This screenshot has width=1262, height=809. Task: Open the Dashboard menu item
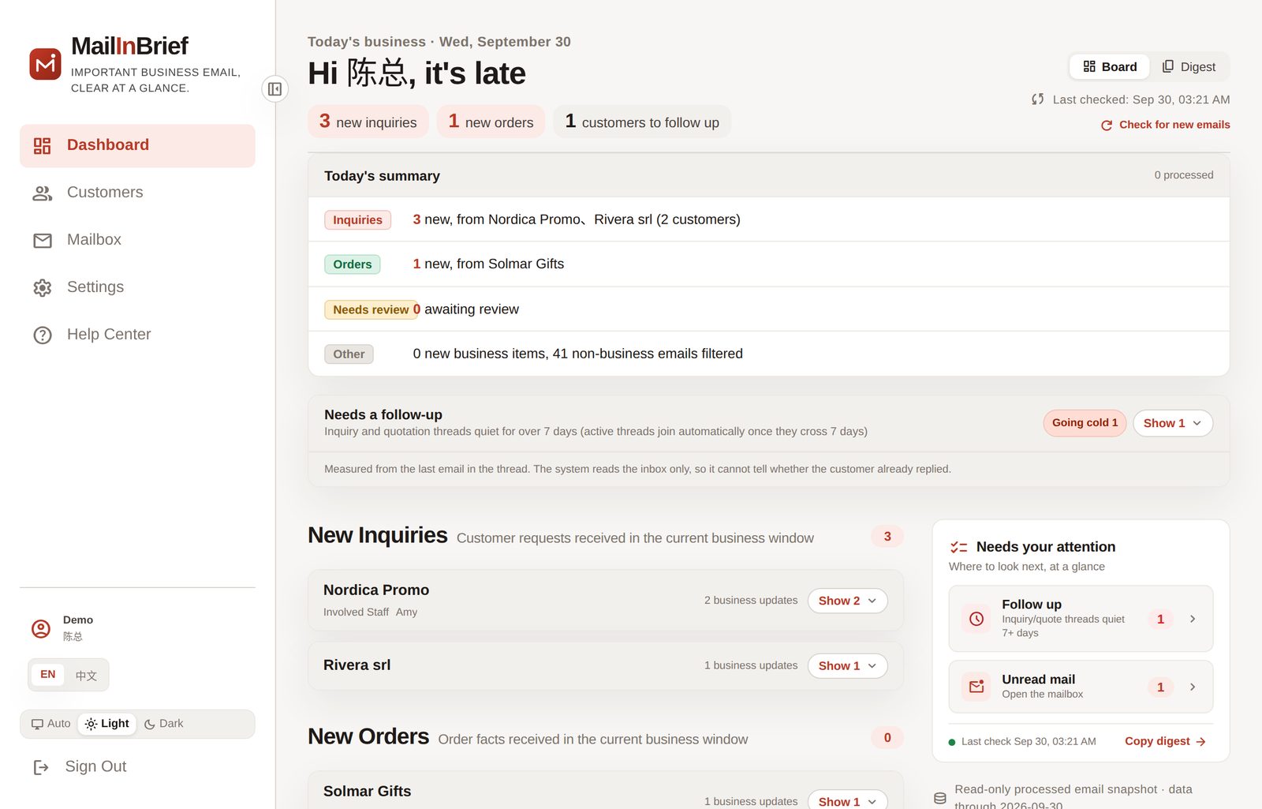137,146
